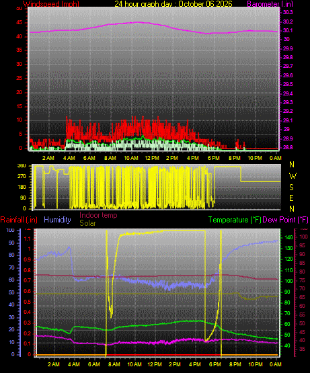Click 0.1 on the rainfall axis
Image resolution: width=310 pixels, height=373 pixels.
coord(28,343)
